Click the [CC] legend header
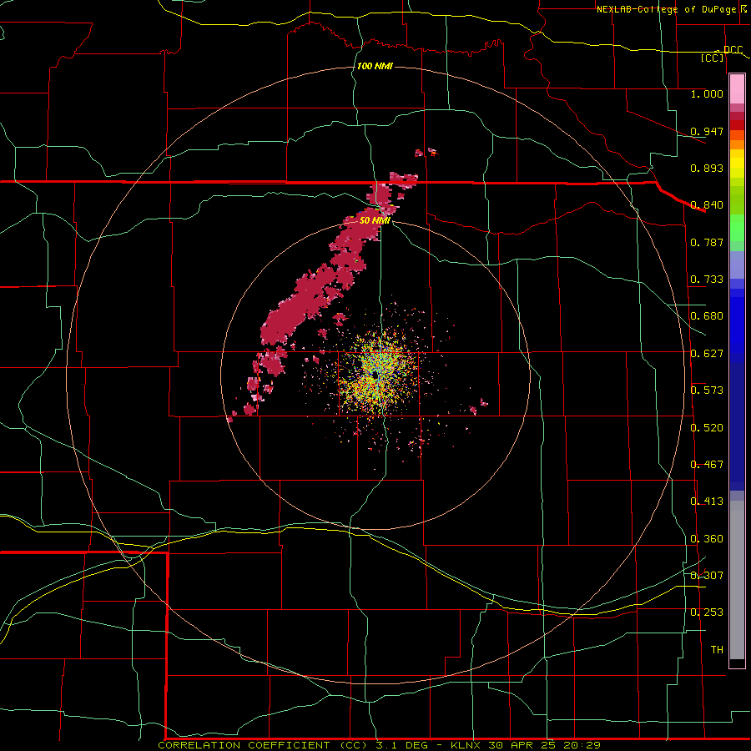The height and width of the screenshot is (751, 751). coord(713,58)
